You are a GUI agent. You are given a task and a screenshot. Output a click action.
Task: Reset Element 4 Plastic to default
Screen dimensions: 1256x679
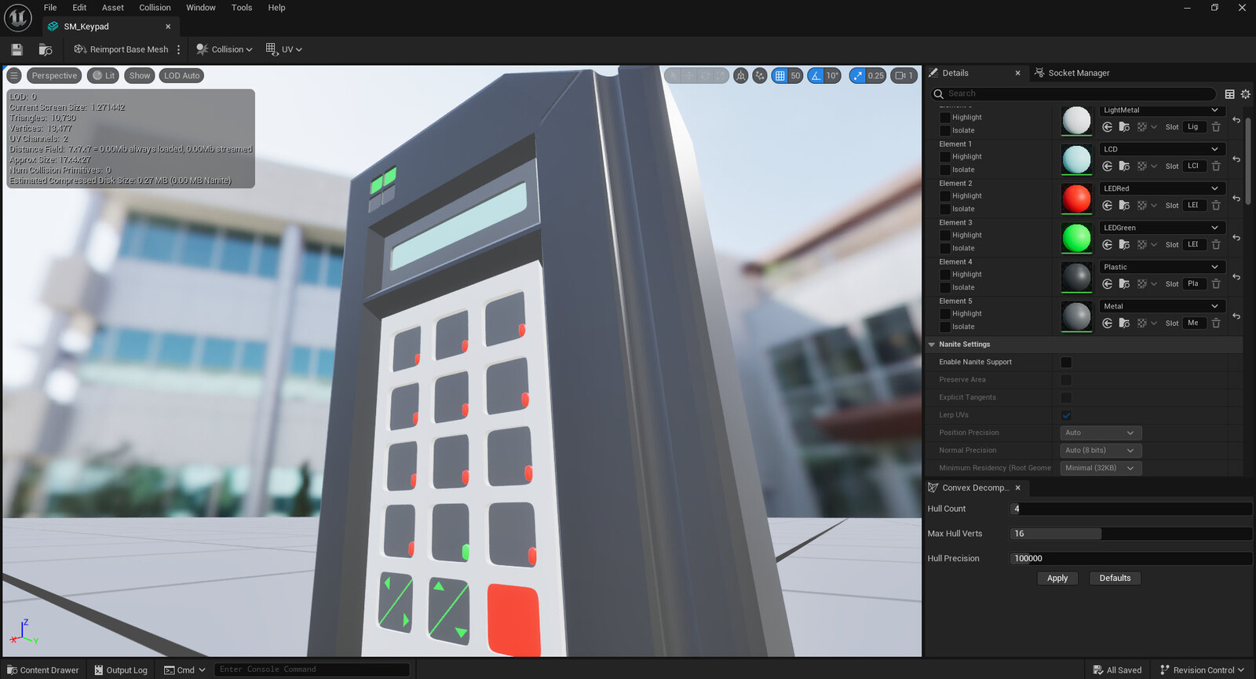click(x=1236, y=277)
